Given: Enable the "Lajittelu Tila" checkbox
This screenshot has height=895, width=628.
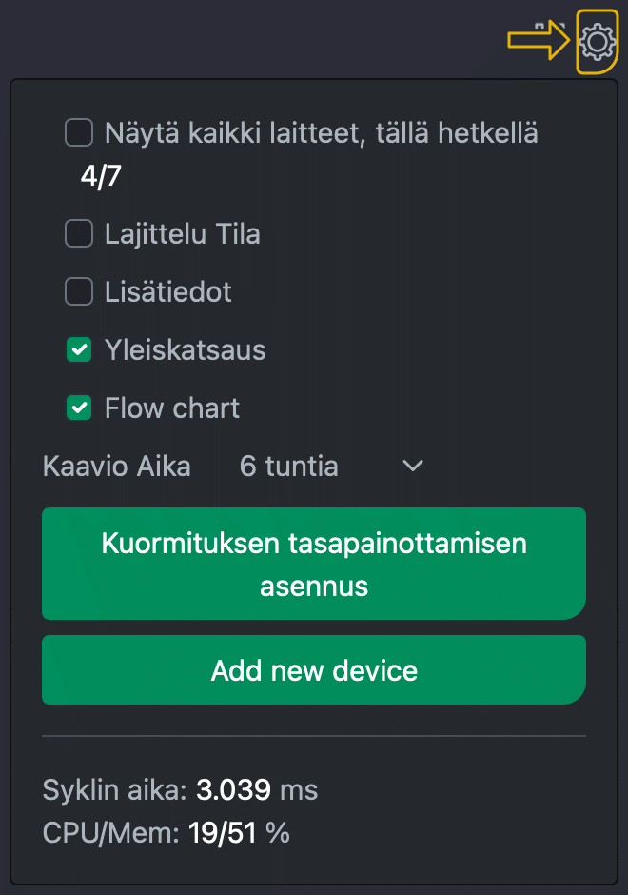Looking at the screenshot, I should click(x=78, y=233).
